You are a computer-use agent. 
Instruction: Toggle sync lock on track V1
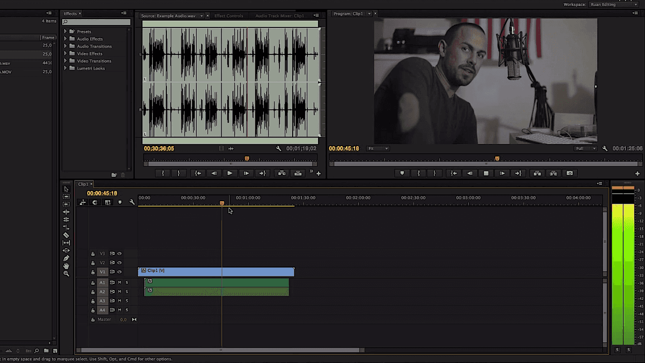(x=112, y=272)
